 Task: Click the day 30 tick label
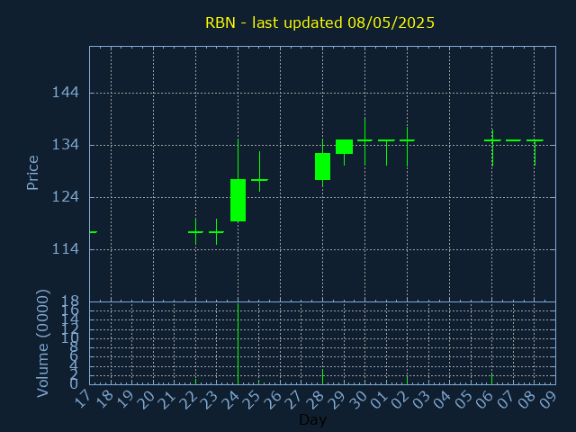[358, 399]
